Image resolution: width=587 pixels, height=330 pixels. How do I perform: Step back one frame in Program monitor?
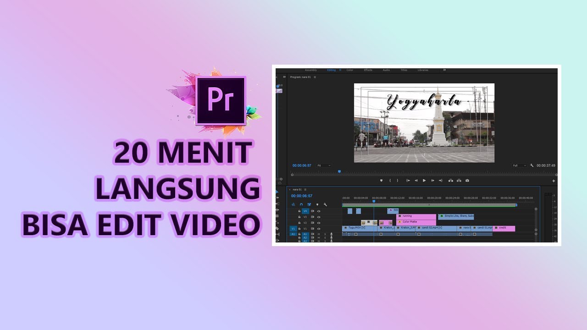pyautogui.click(x=416, y=181)
